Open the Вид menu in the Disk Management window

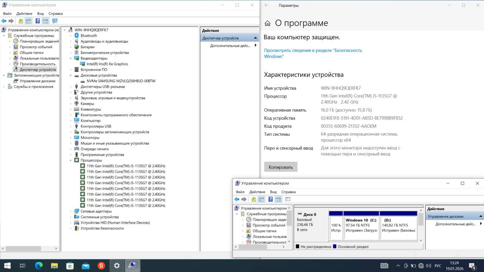tap(273, 192)
